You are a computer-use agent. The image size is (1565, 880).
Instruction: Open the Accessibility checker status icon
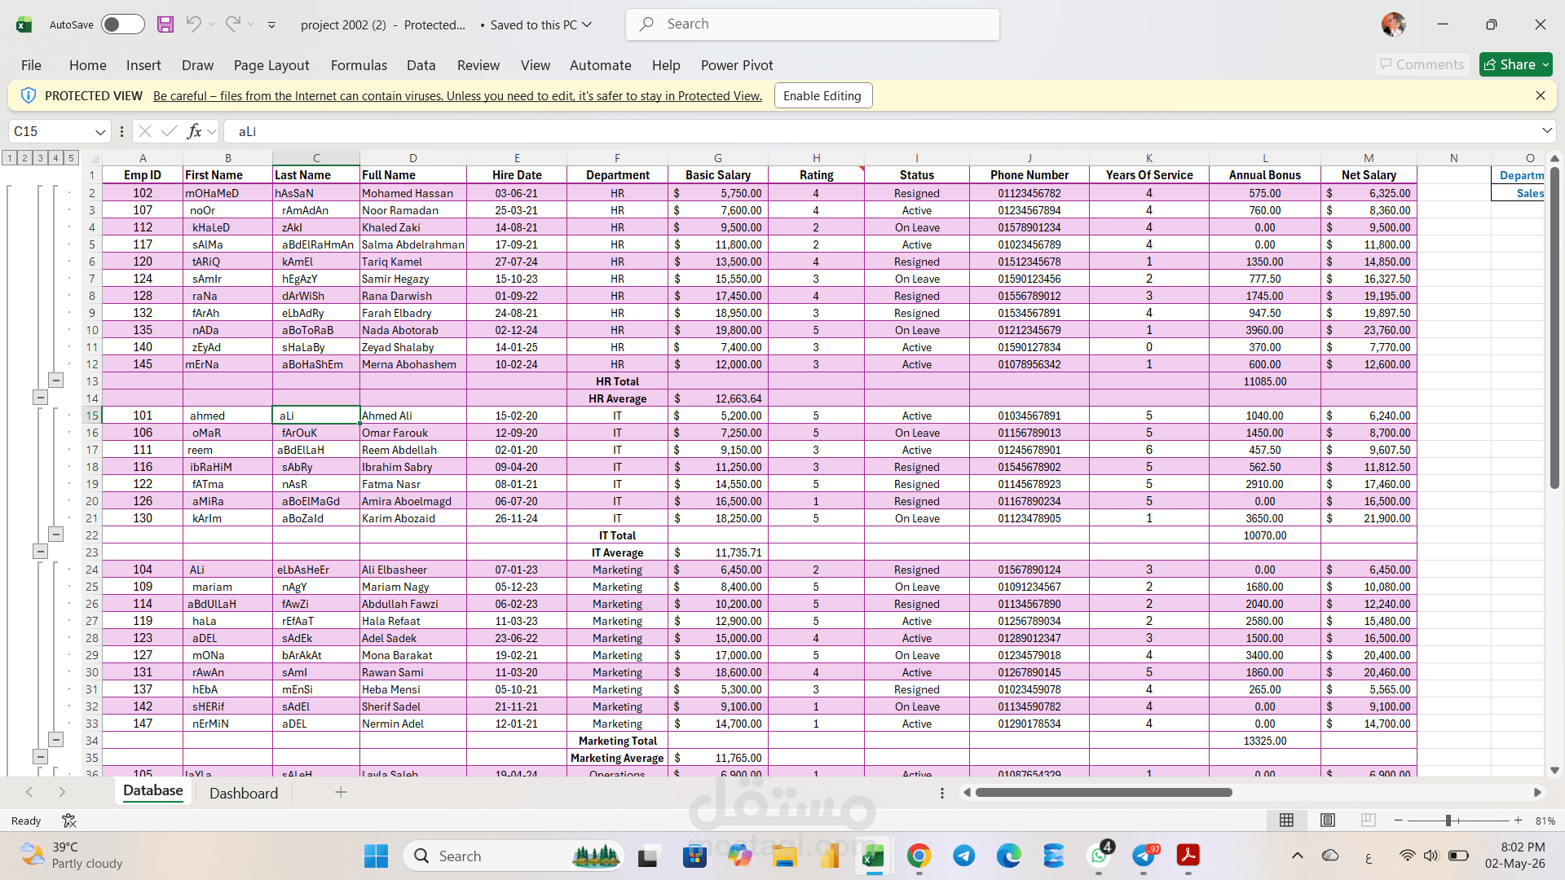click(x=69, y=821)
